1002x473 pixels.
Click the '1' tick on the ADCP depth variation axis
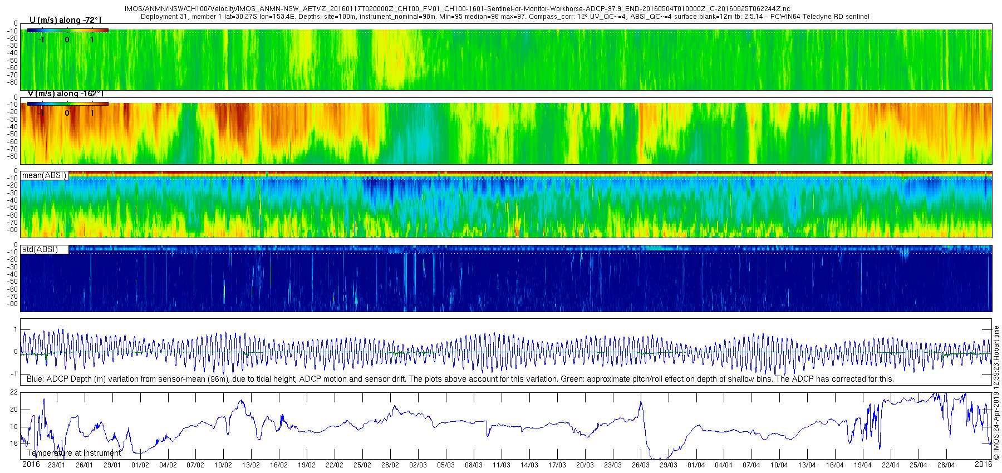pos(16,329)
